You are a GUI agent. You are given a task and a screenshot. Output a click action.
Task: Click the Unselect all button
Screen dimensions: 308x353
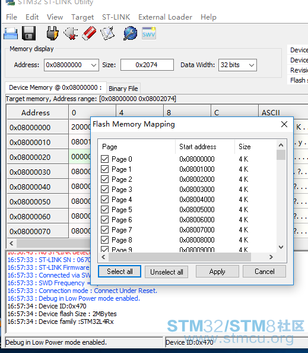click(x=166, y=272)
